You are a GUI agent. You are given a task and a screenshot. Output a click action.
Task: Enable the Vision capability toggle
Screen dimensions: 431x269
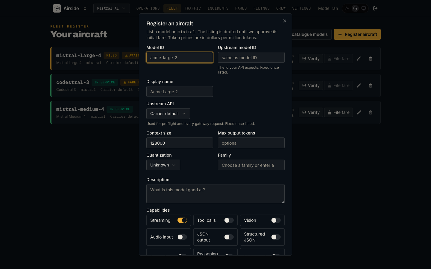276,220
